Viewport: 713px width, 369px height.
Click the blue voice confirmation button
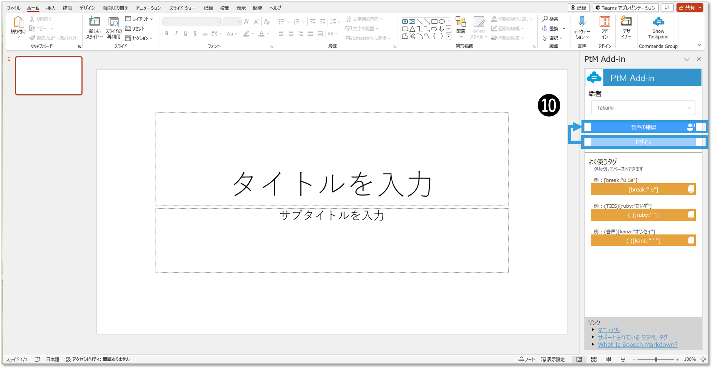tap(643, 127)
